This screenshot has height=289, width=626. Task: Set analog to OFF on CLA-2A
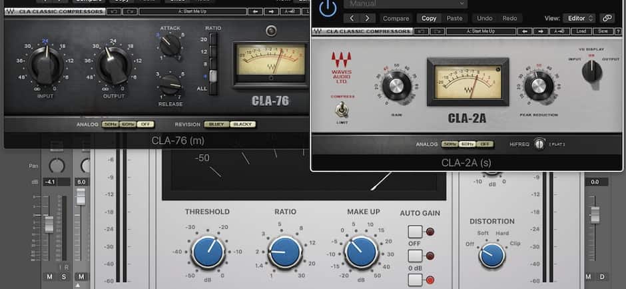tap(485, 144)
